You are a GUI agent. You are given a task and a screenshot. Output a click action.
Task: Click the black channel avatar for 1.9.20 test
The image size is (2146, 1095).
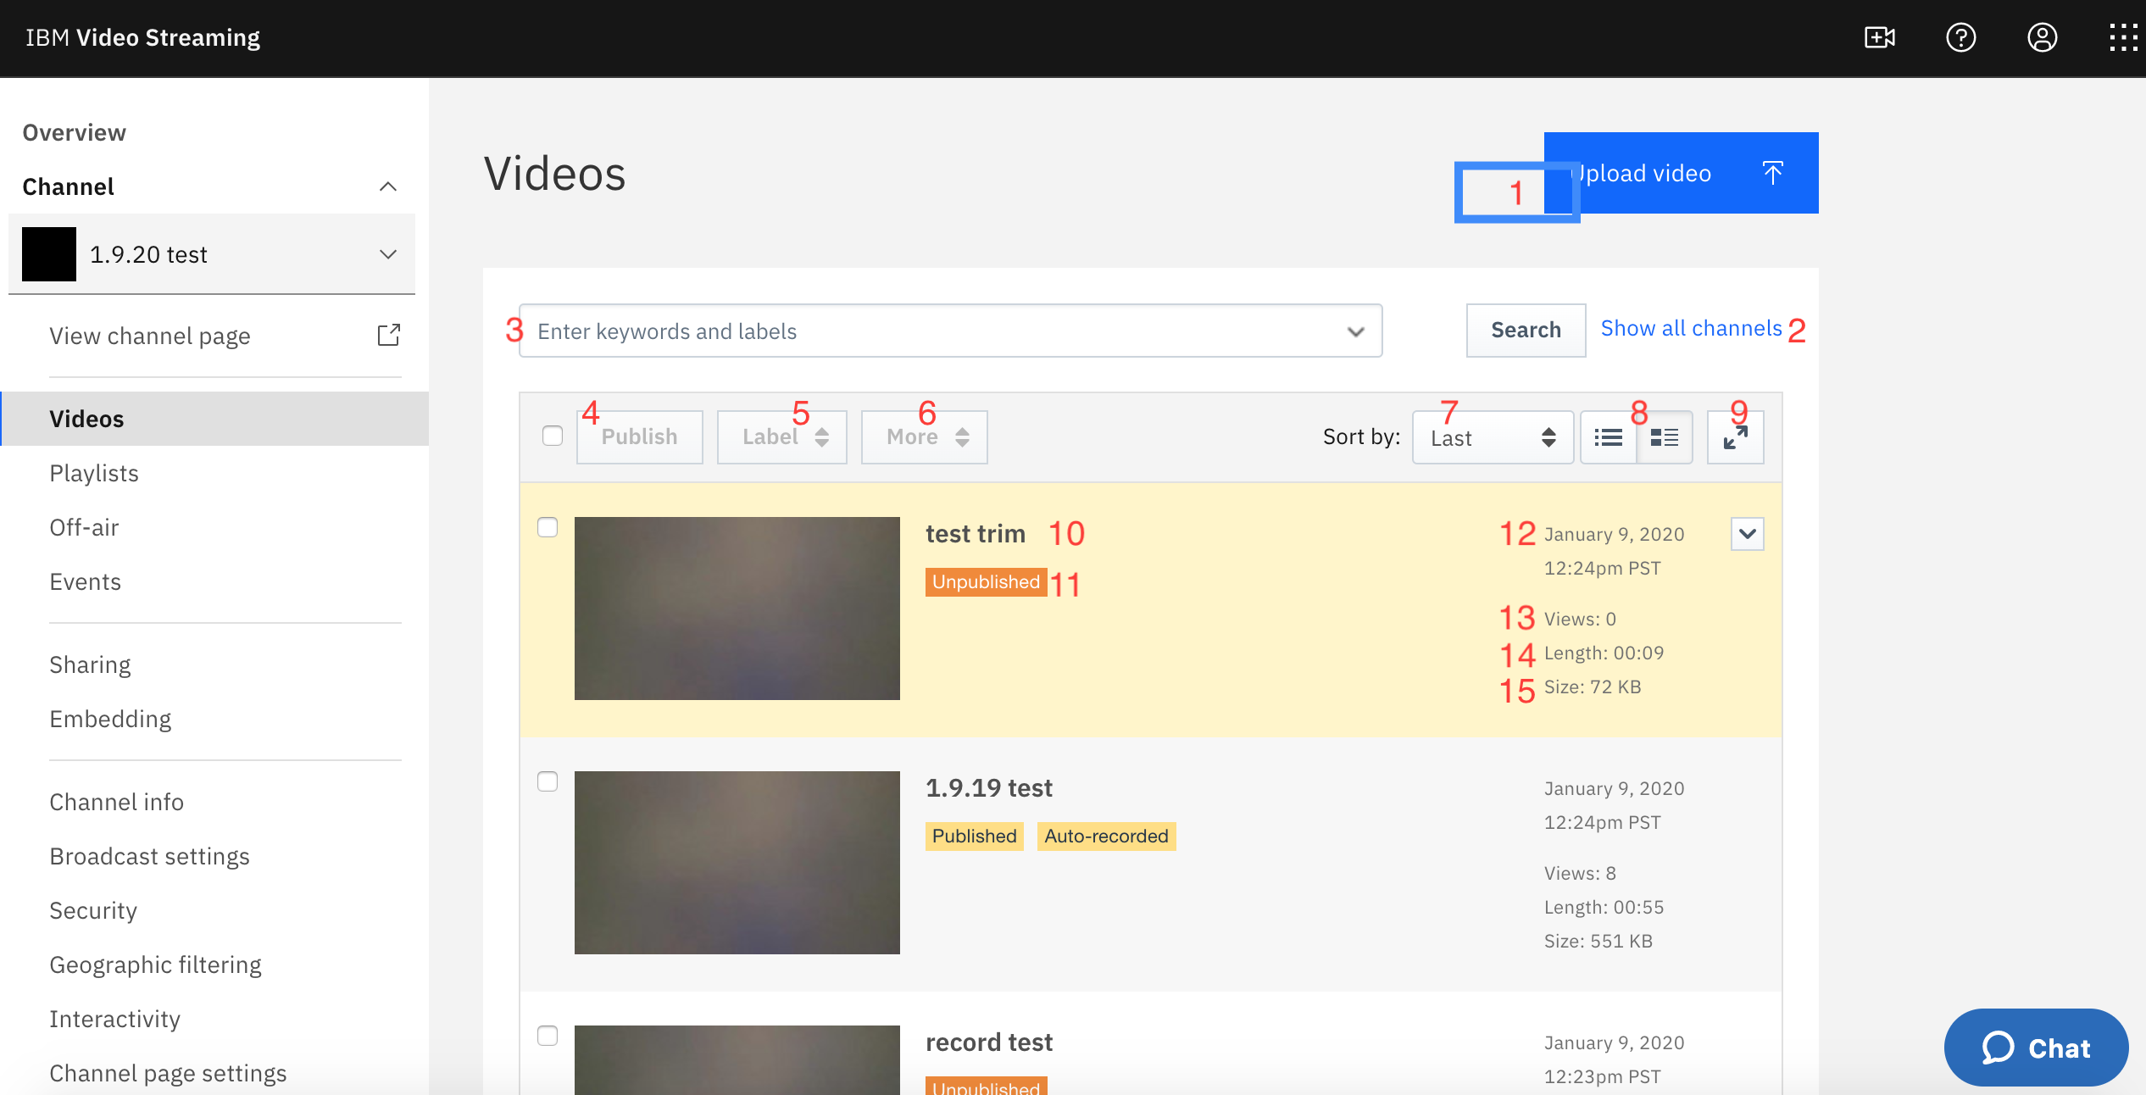[49, 254]
